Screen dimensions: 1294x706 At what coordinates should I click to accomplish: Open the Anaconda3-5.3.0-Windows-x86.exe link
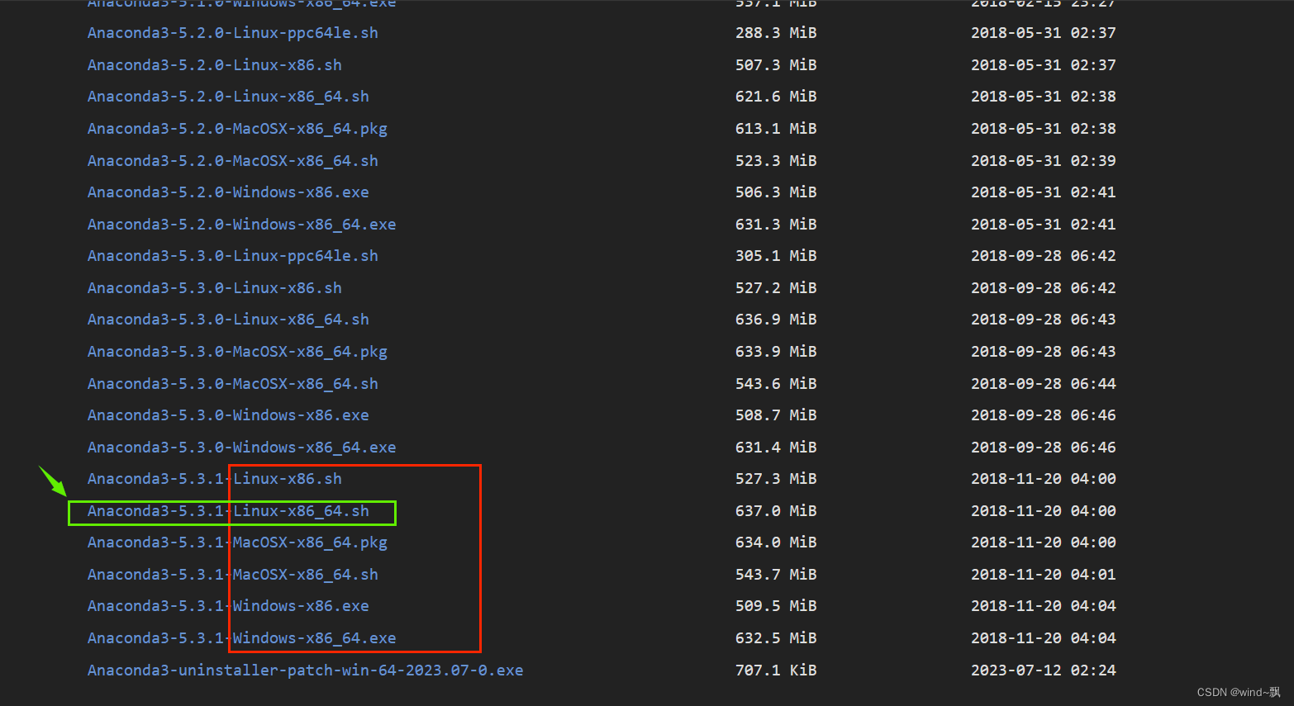click(x=228, y=415)
